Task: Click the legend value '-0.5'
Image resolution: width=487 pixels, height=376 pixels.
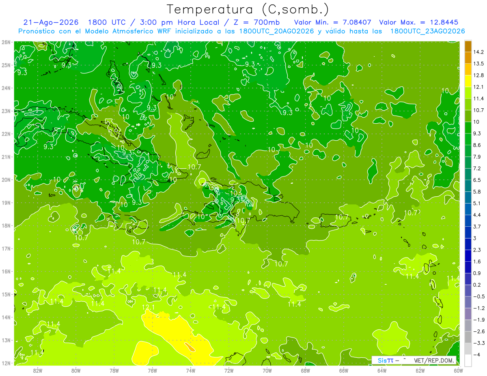Action: [479, 297]
